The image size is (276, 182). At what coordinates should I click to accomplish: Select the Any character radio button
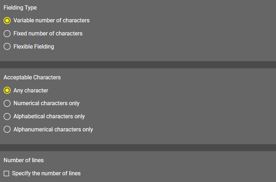coord(7,90)
